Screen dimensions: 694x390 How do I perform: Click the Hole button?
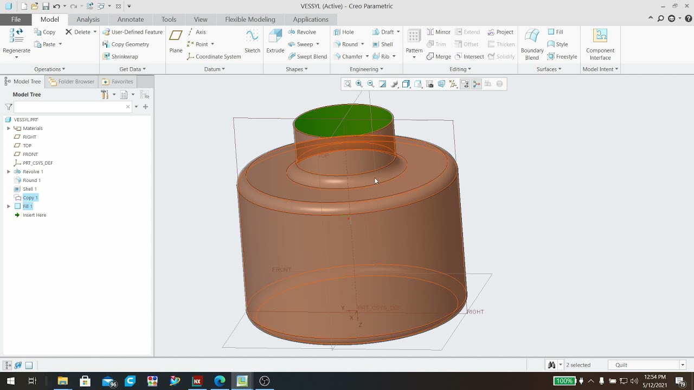pyautogui.click(x=344, y=32)
